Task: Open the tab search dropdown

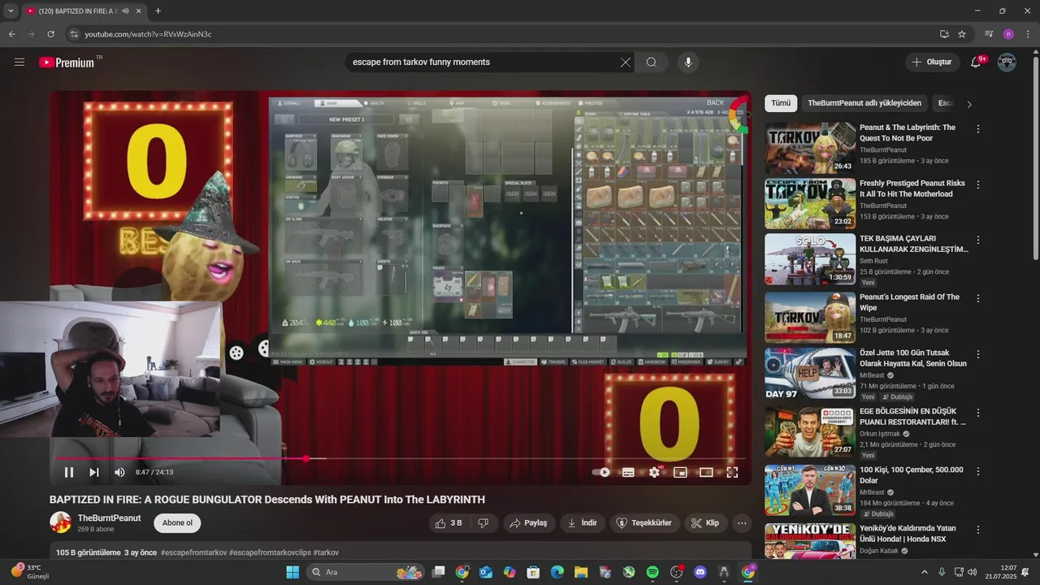Action: [11, 11]
